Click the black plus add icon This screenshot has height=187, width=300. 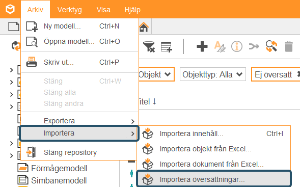pos(202,46)
